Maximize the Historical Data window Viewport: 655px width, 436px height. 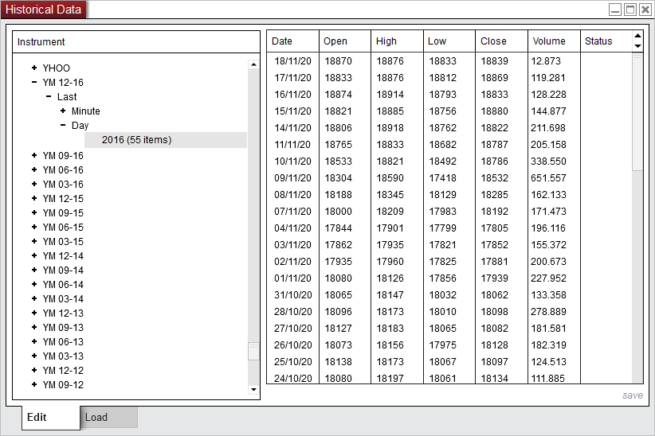click(630, 10)
